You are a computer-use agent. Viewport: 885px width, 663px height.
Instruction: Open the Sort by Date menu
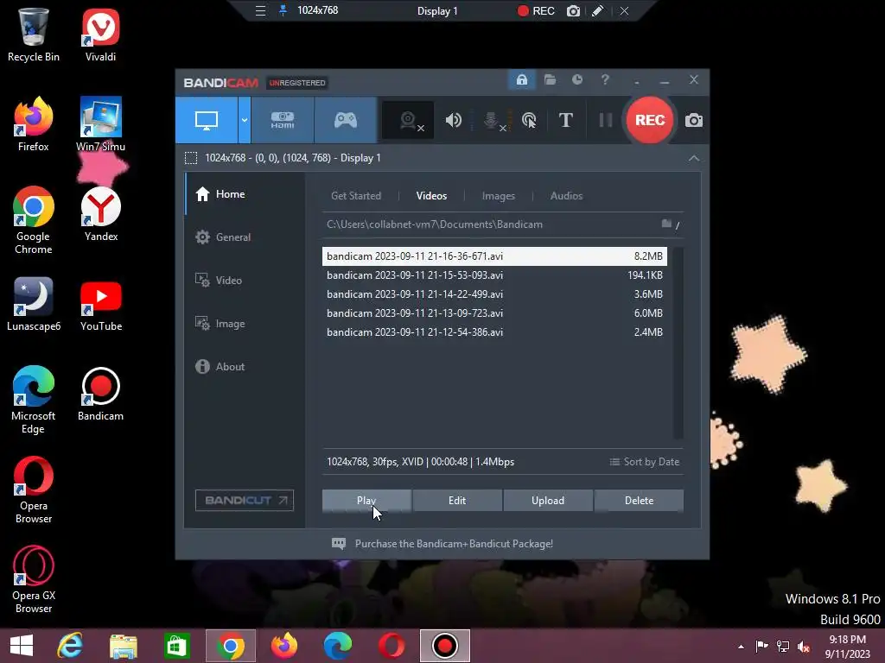point(644,462)
